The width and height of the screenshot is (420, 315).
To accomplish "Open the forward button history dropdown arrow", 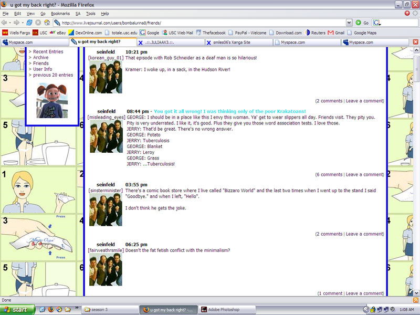I will pos(23,23).
